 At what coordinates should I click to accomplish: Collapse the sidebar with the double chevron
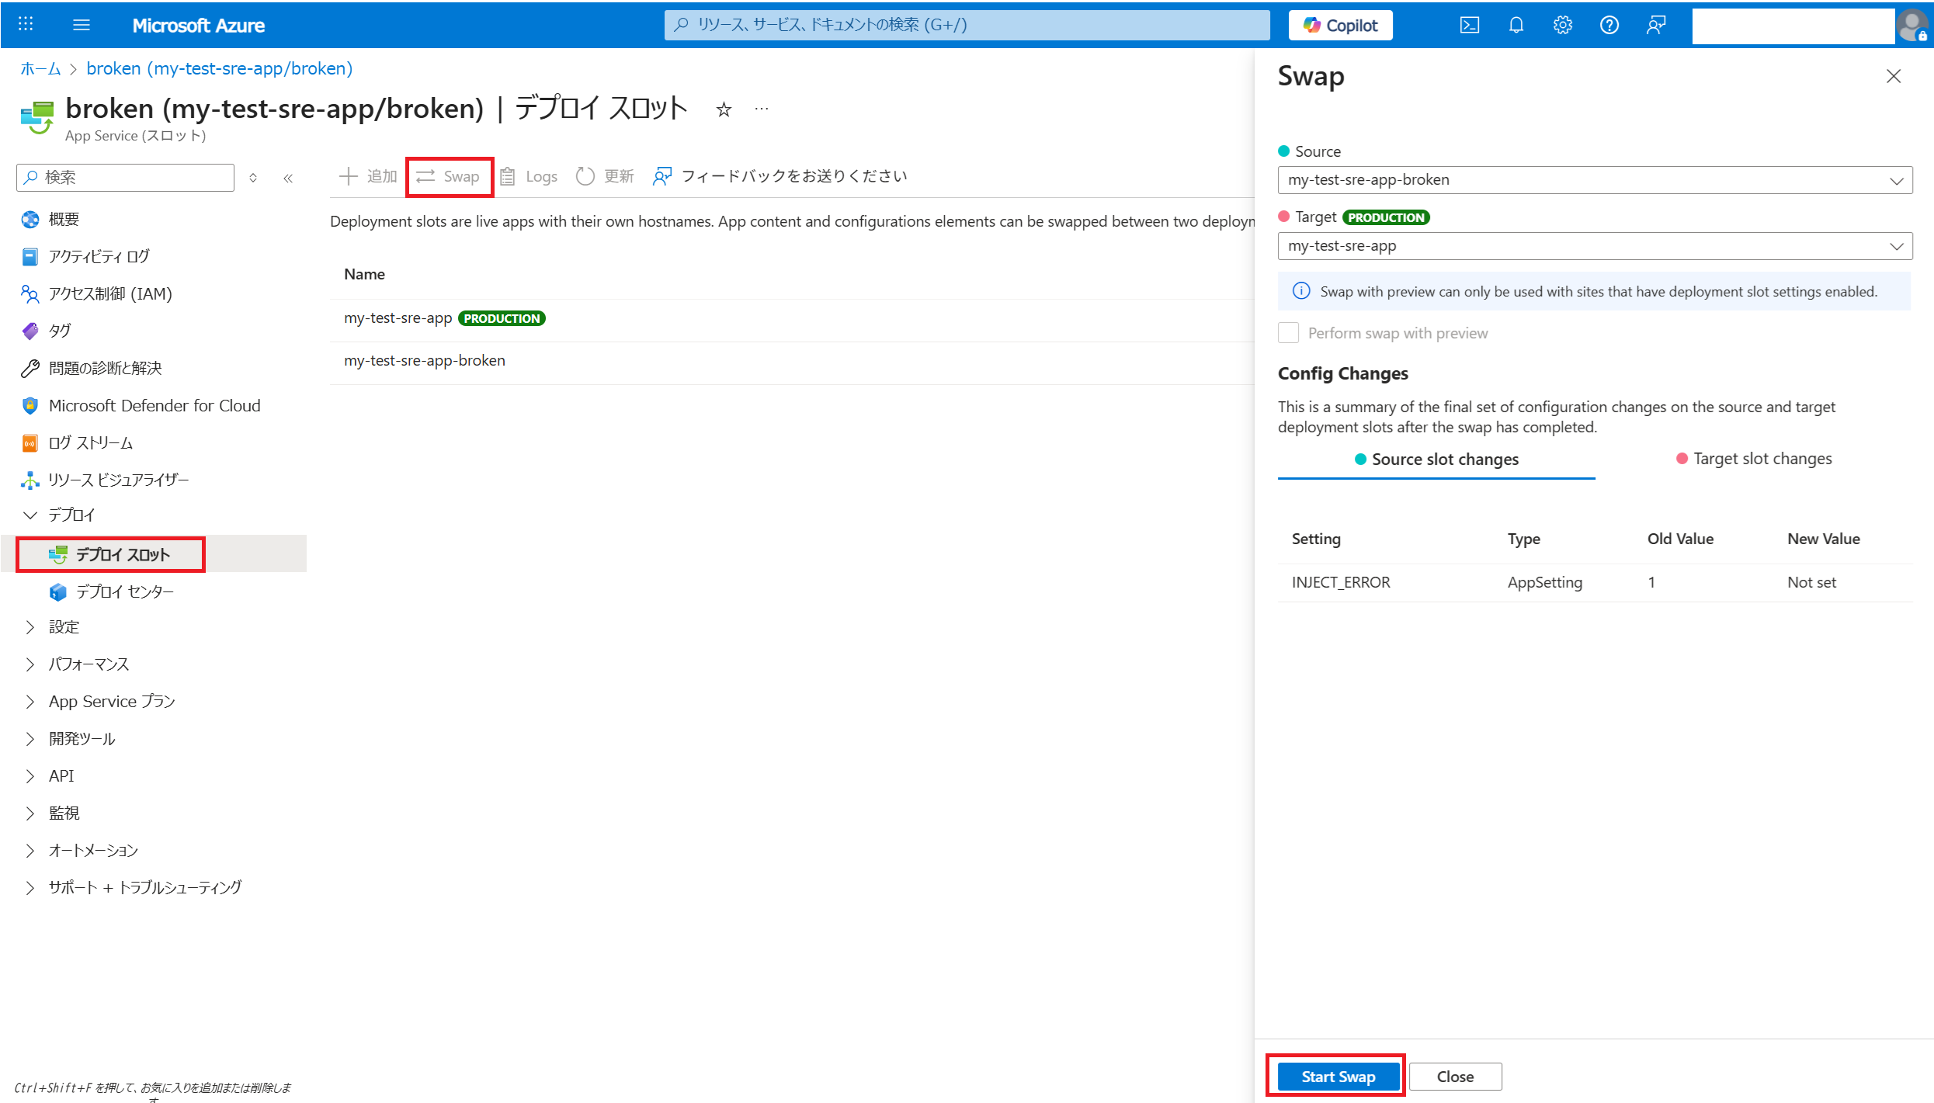click(x=288, y=178)
